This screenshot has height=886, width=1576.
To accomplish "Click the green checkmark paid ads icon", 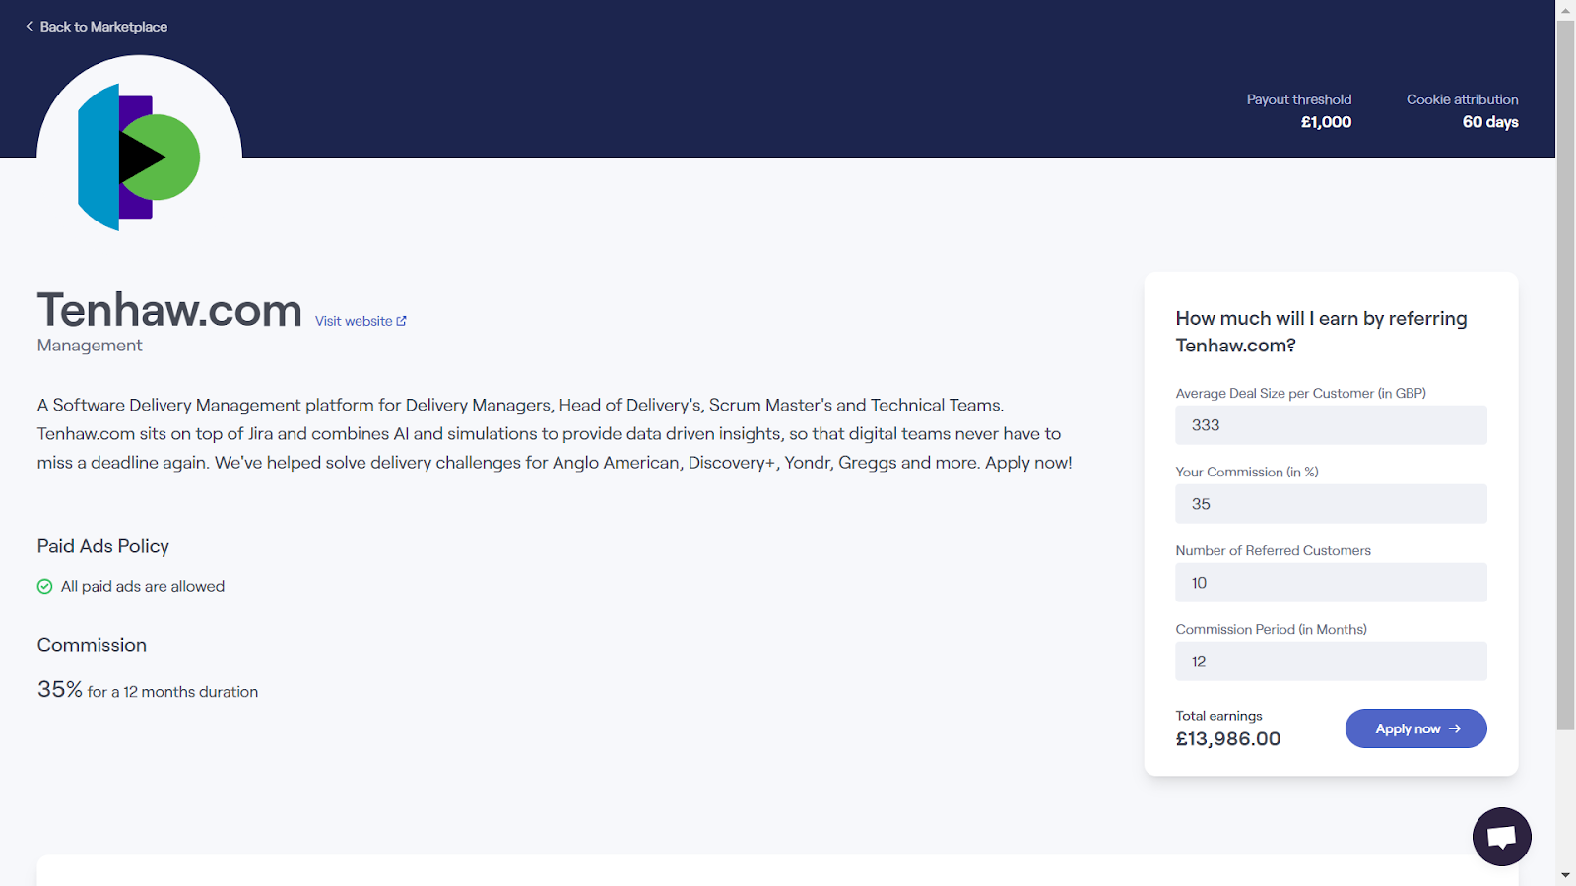I will pyautogui.click(x=44, y=587).
